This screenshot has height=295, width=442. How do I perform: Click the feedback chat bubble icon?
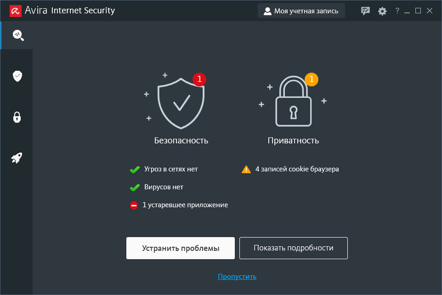(x=366, y=11)
